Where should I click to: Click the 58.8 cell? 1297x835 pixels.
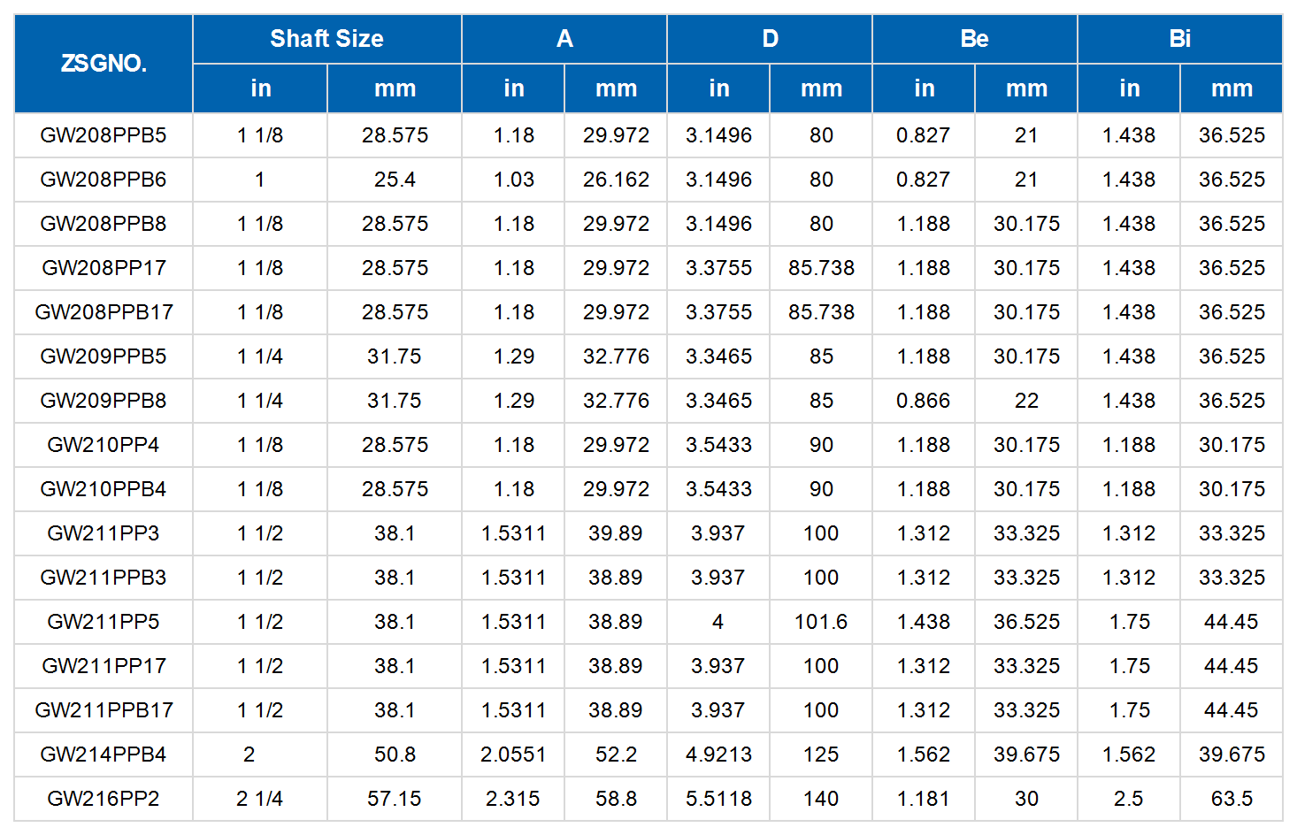click(x=616, y=799)
